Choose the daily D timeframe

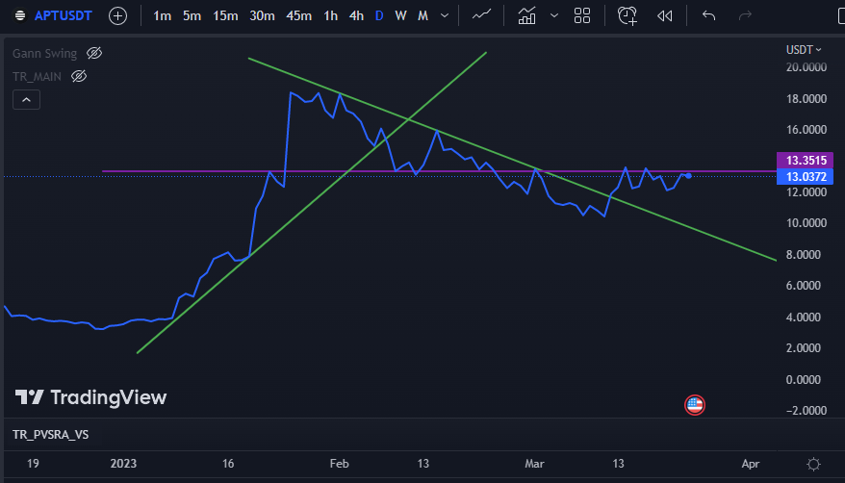379,15
